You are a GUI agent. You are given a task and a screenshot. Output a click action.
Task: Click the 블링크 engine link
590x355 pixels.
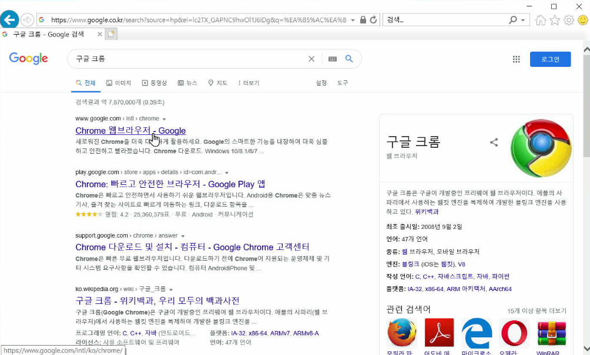point(410,265)
